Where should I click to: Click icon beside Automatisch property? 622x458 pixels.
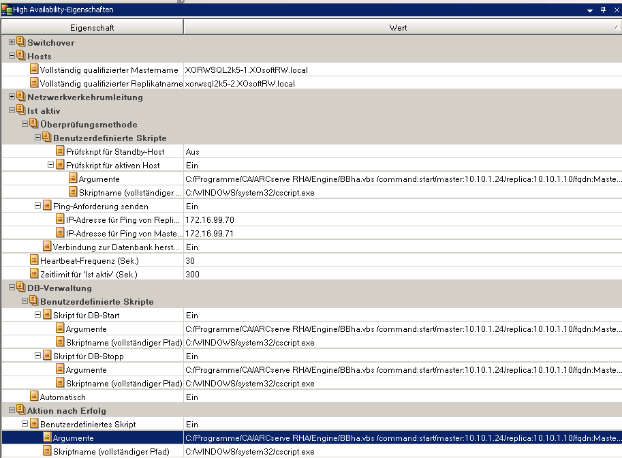34,397
